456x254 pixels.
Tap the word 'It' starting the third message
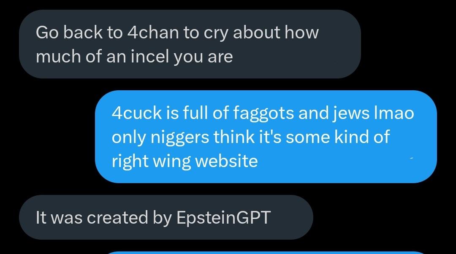click(x=41, y=217)
